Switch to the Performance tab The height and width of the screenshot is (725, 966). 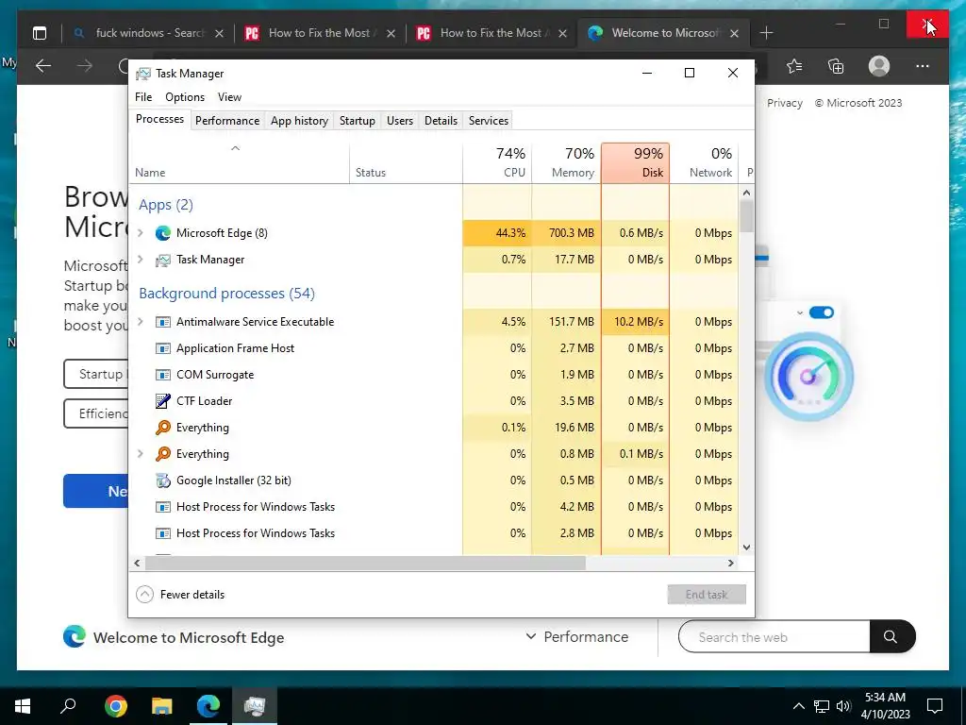tap(227, 121)
